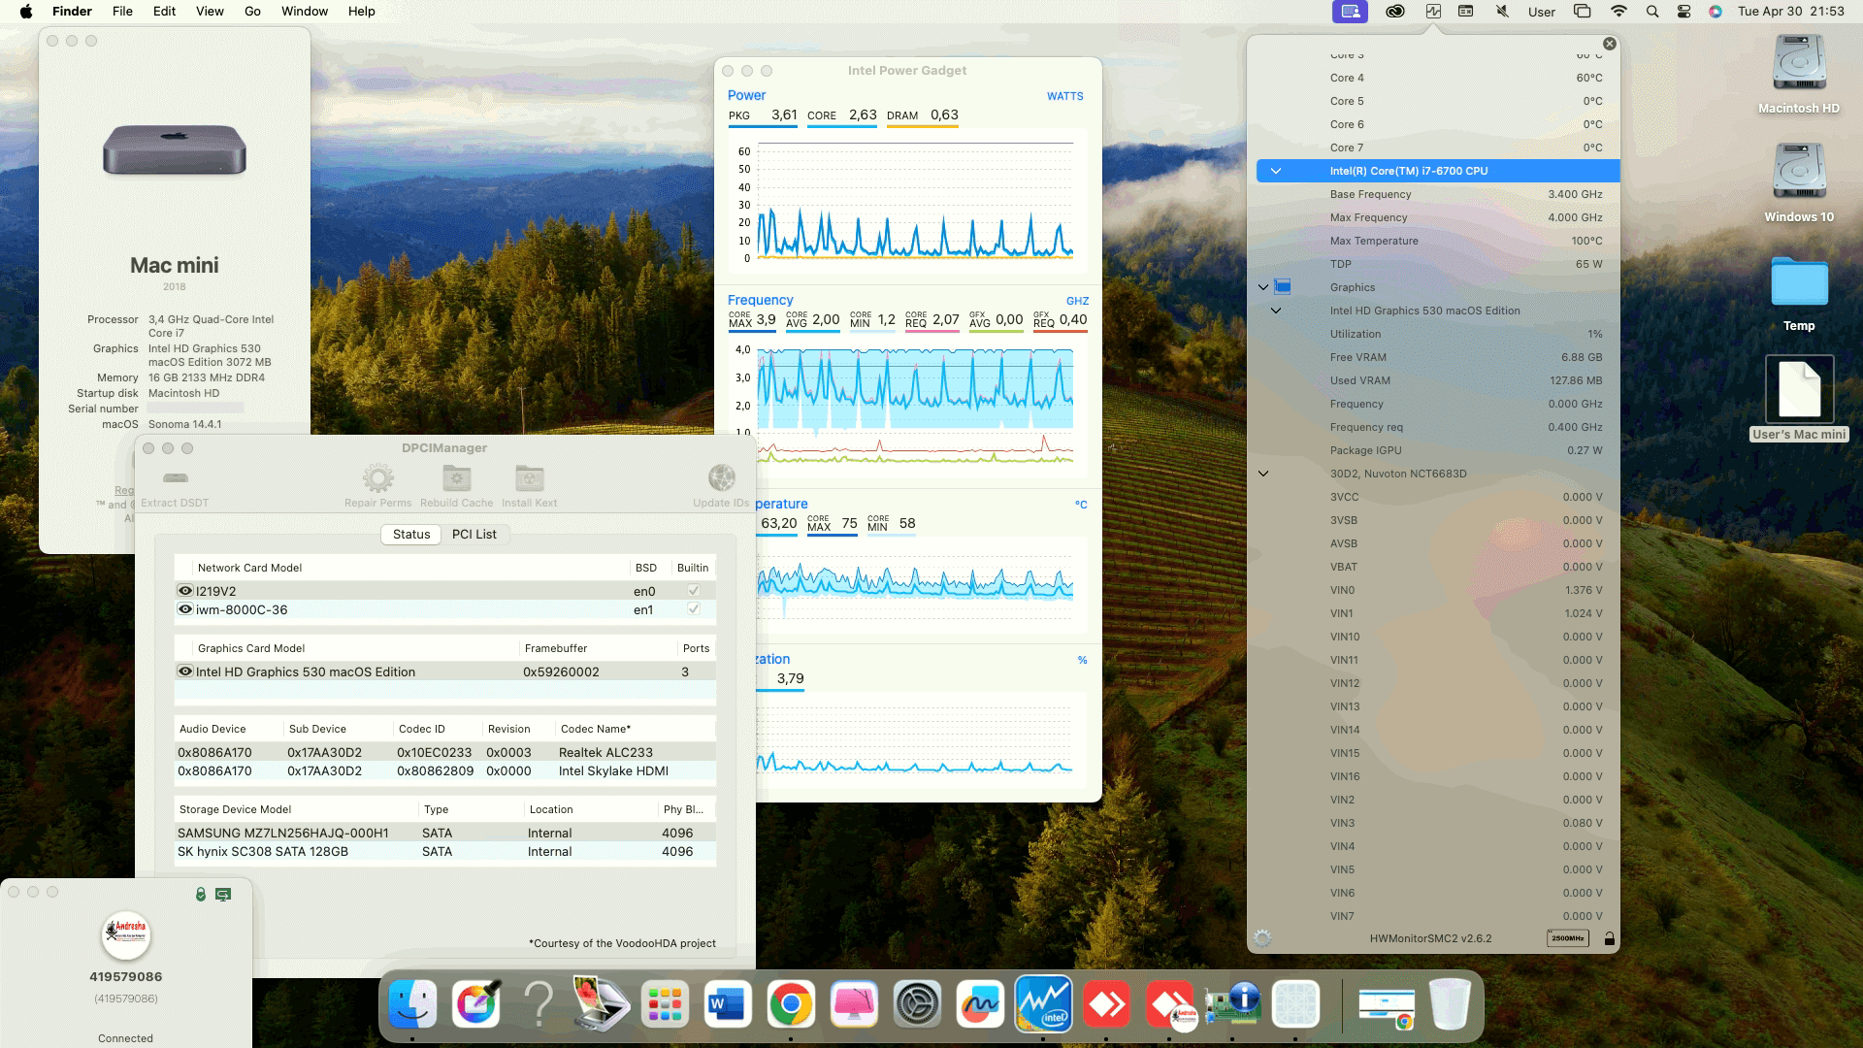Toggle the Builtin checkbox for iwm-8000C-36
The image size is (1863, 1048).
[x=694, y=609]
